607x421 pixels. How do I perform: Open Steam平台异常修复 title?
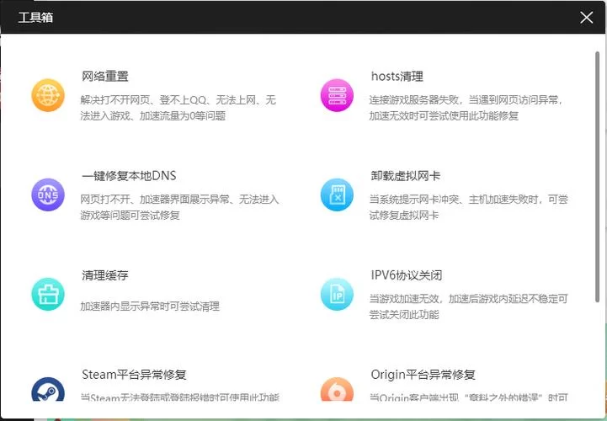coord(134,375)
